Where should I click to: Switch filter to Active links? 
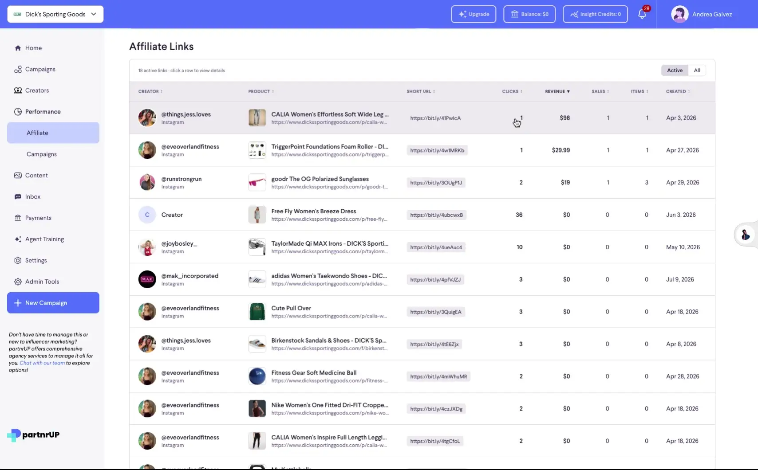(675, 70)
